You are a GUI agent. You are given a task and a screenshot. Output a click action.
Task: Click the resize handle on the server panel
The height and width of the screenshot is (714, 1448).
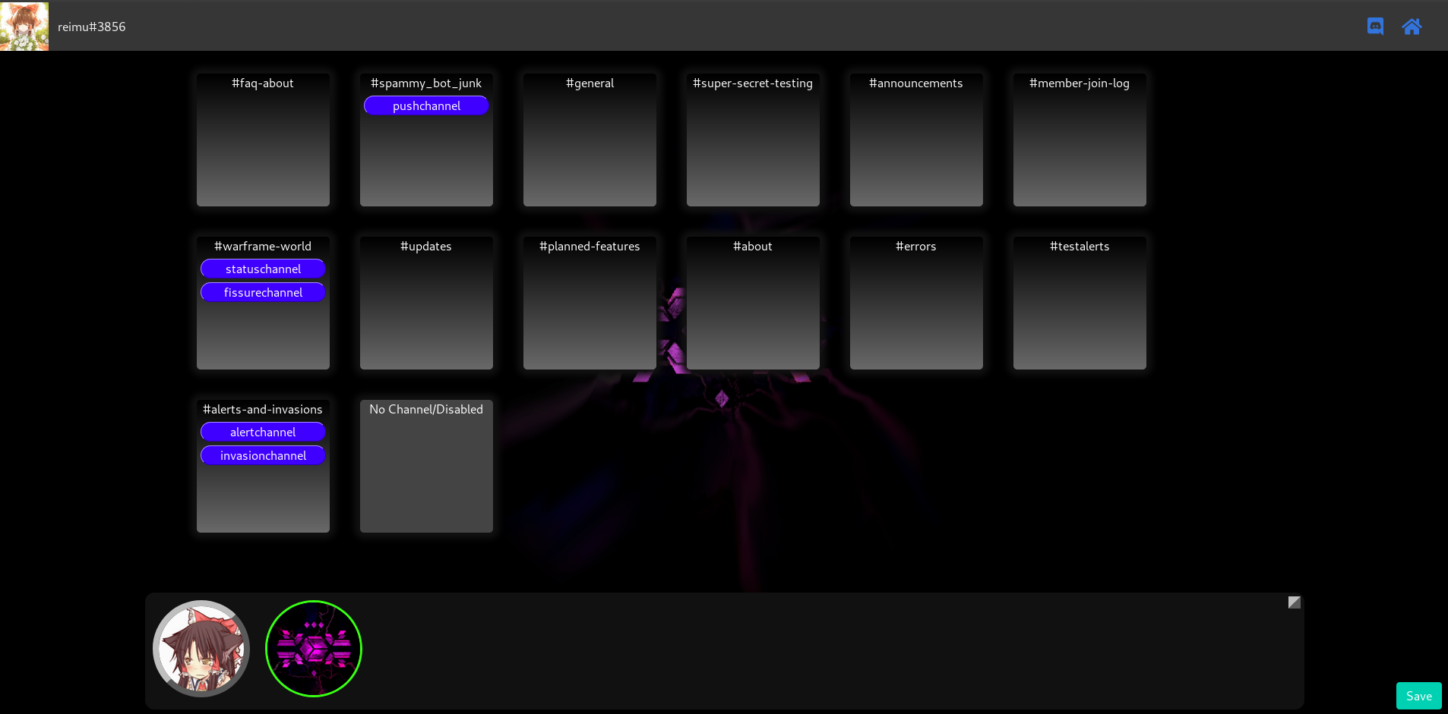1294,602
